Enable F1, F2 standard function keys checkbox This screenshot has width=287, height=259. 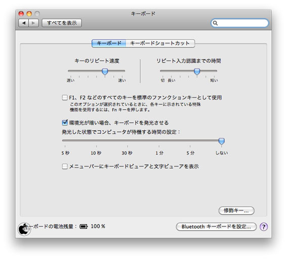click(65, 97)
